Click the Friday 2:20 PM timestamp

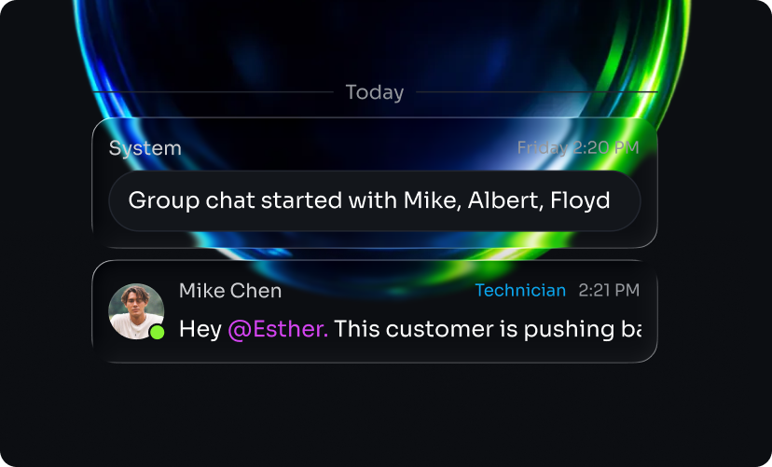578,147
